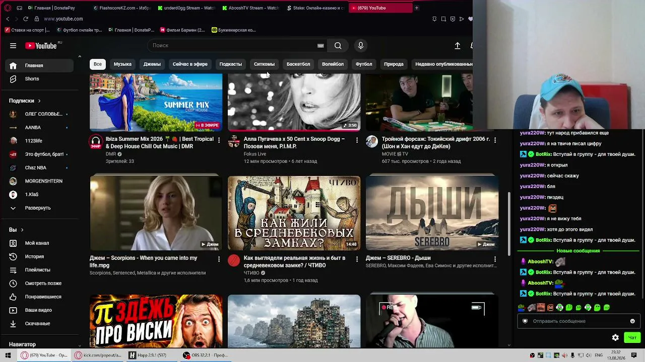Select the Сейчас в эфире chip
This screenshot has height=362, width=645.
point(190,64)
